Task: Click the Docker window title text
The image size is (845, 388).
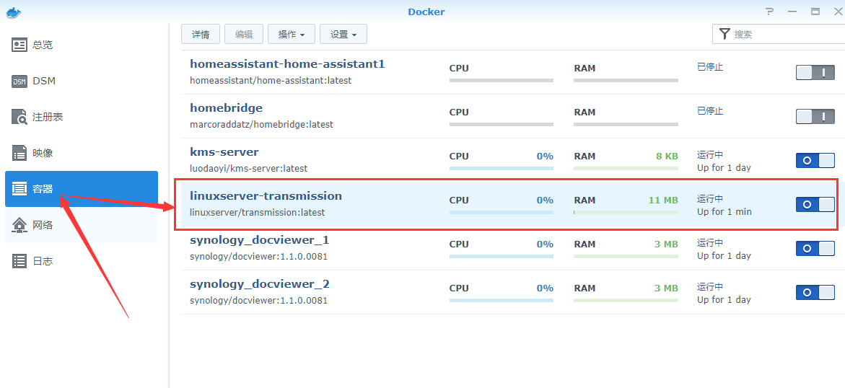Action: (426, 12)
